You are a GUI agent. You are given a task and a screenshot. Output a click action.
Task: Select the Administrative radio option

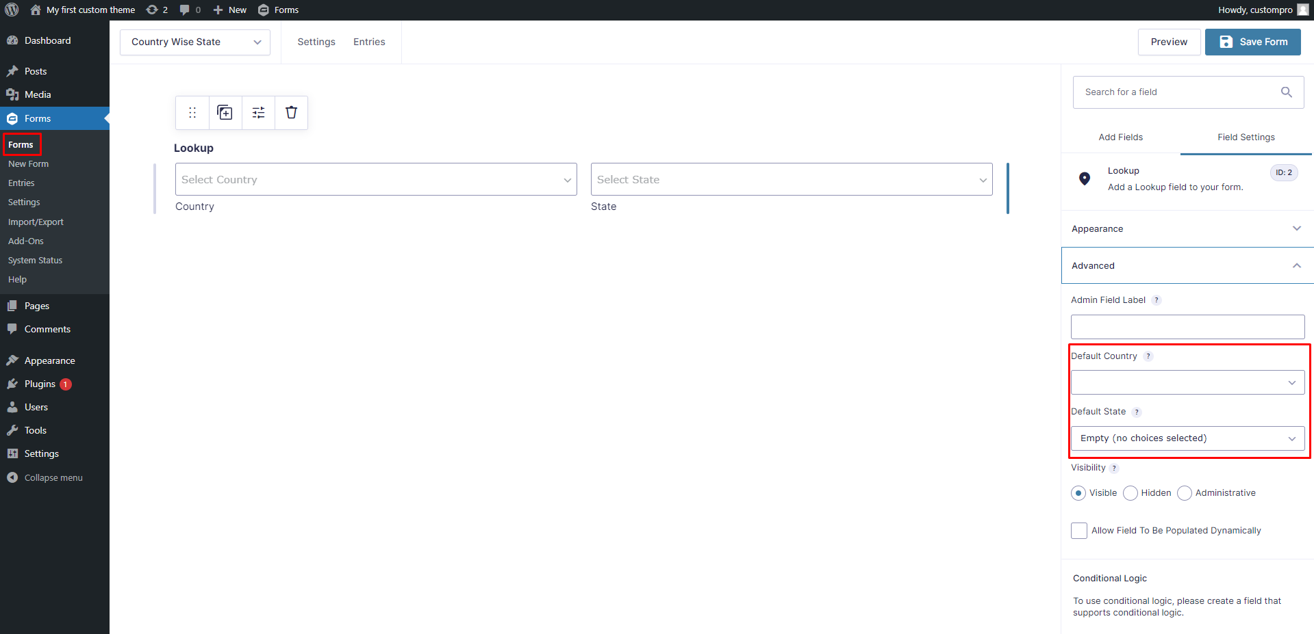(1185, 493)
